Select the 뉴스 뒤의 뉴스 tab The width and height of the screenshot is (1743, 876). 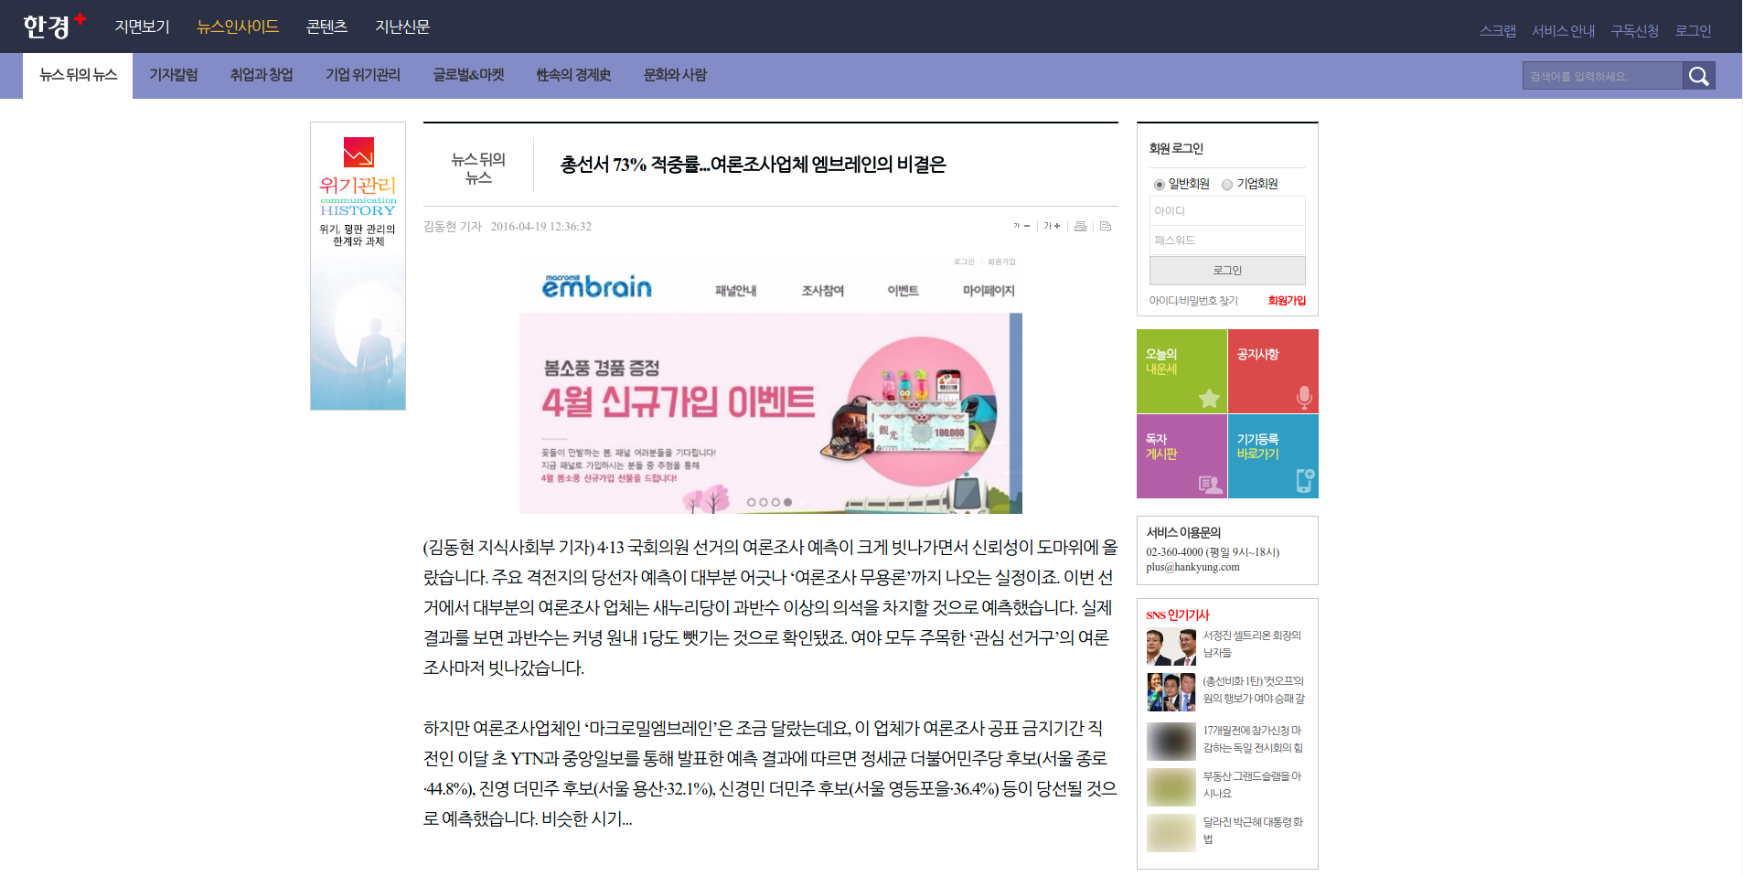(78, 75)
